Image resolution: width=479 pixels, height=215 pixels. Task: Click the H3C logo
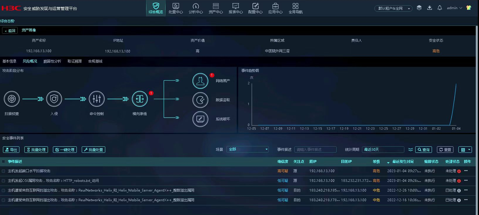(11, 8)
